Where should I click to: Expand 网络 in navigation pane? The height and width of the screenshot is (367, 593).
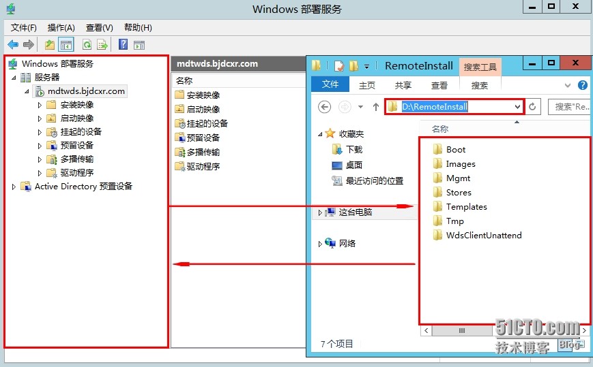click(320, 244)
